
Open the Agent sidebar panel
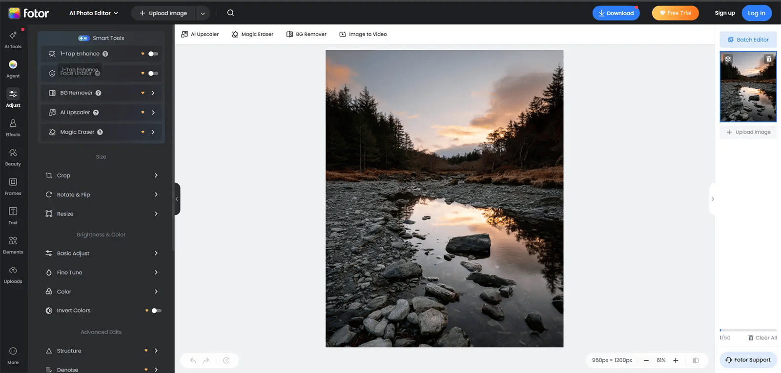[13, 69]
